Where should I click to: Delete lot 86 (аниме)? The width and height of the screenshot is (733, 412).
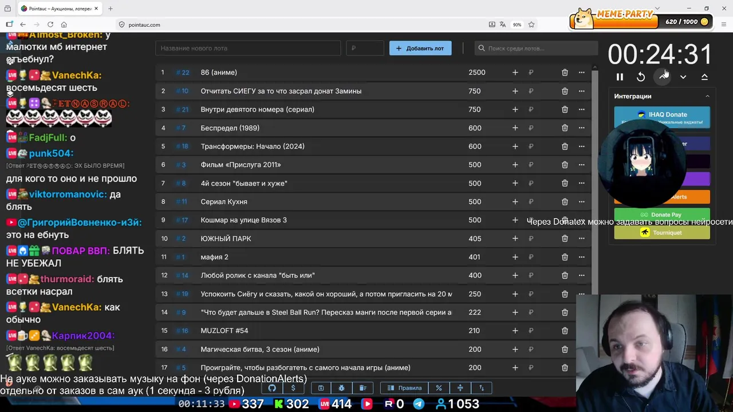point(565,72)
